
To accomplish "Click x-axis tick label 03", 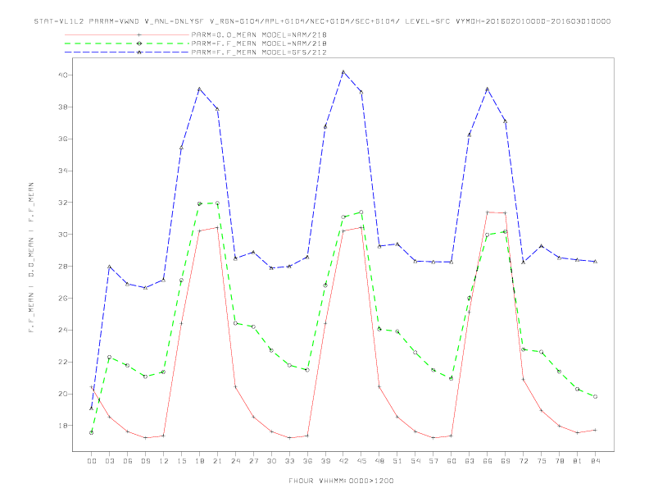I will [x=109, y=461].
